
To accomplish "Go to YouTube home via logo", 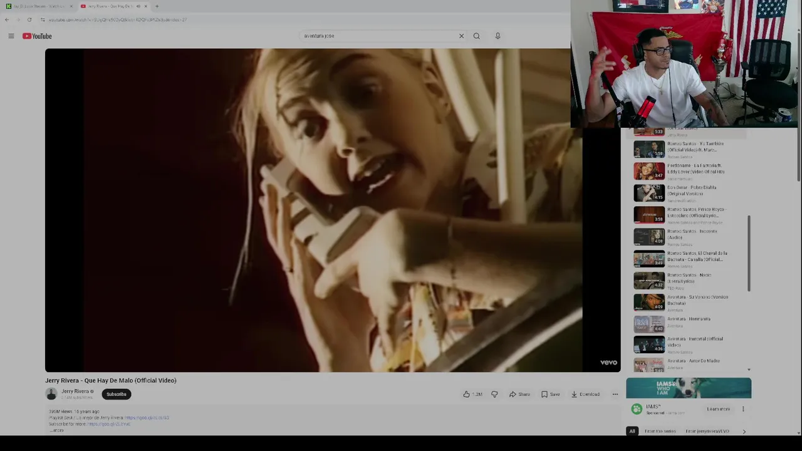I will coord(38,36).
